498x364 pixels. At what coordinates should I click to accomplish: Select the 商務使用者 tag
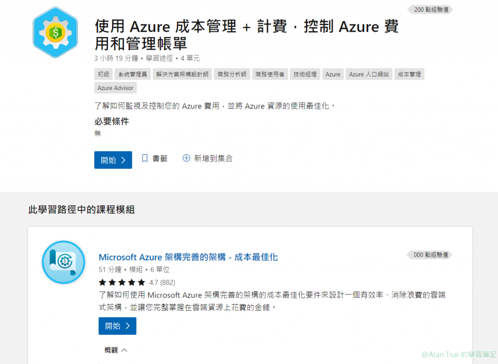pyautogui.click(x=270, y=74)
